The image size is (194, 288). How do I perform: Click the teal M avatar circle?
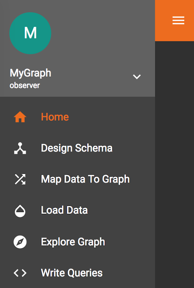[30, 33]
